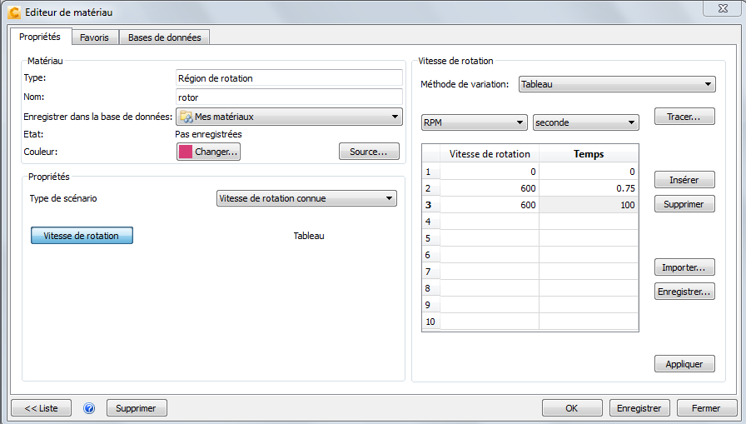Screen dimensions: 746x424
Task: Select table row header 1
Action: (430, 172)
